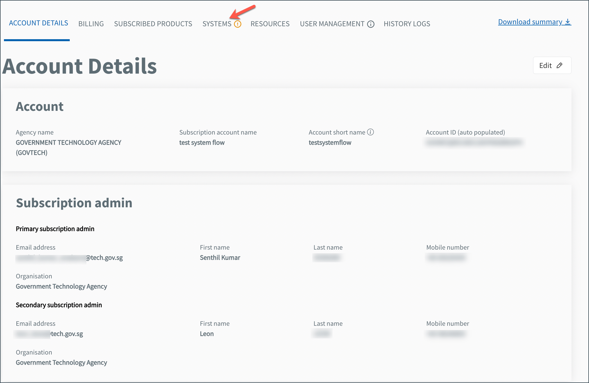The height and width of the screenshot is (383, 589).
Task: Click the secondary admin first name 'Leon'
Action: pyautogui.click(x=207, y=334)
